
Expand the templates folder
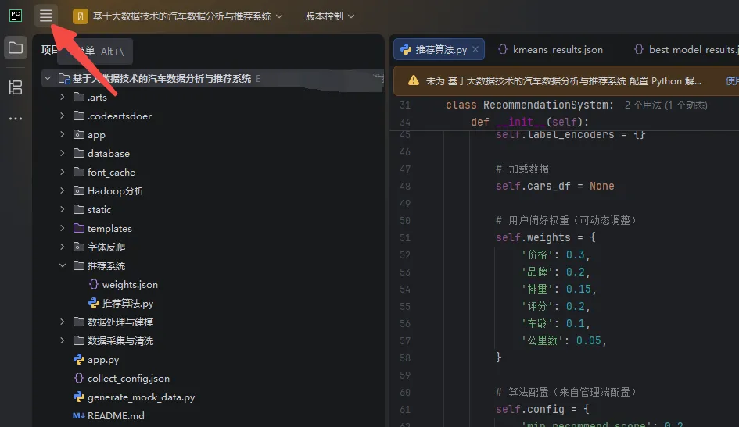point(63,228)
